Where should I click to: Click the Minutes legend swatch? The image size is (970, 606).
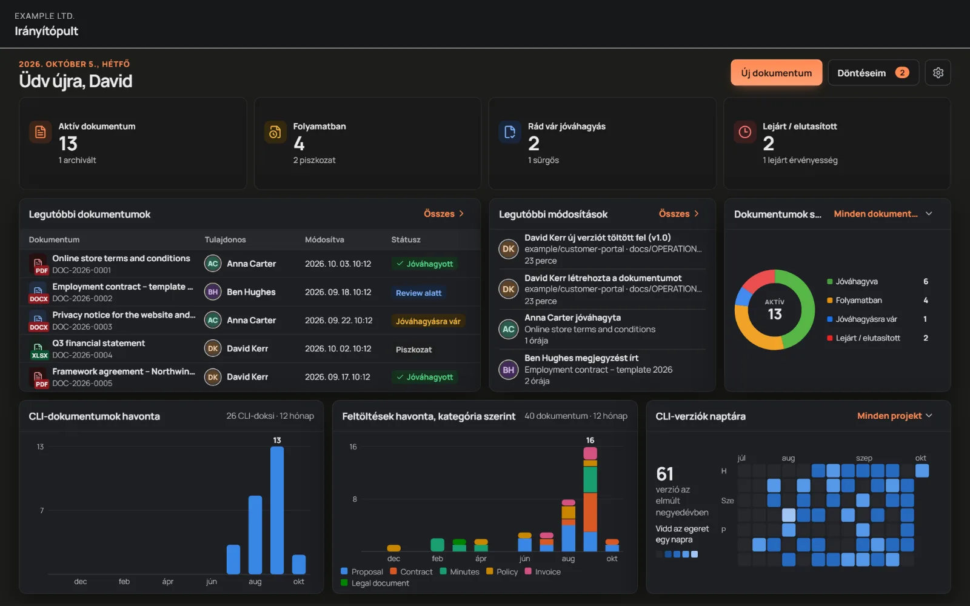point(443,571)
